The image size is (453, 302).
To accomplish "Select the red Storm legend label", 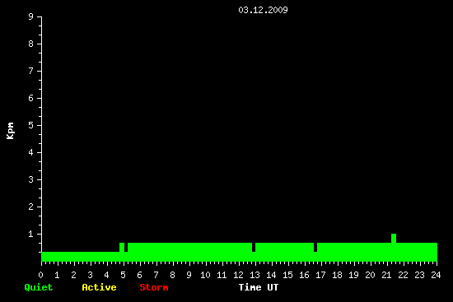I will click(154, 287).
